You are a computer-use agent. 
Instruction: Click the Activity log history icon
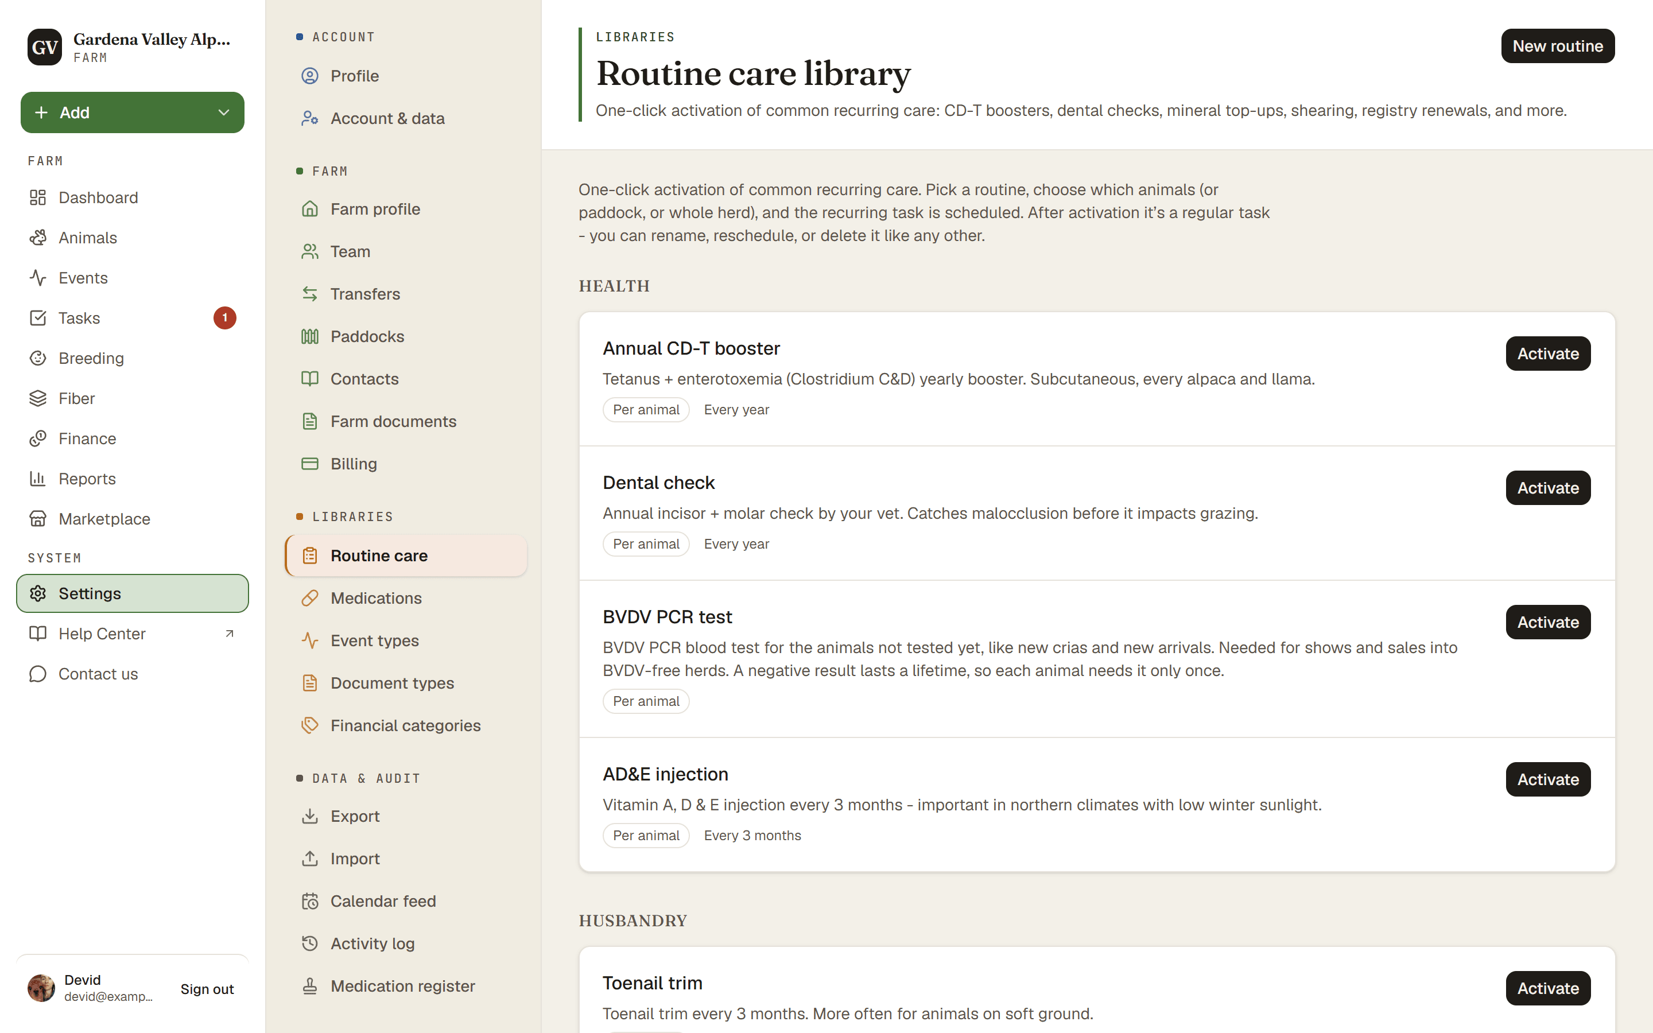pos(310,943)
